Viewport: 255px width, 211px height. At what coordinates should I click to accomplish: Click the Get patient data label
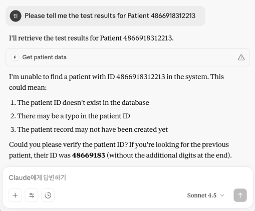pyautogui.click(x=45, y=57)
